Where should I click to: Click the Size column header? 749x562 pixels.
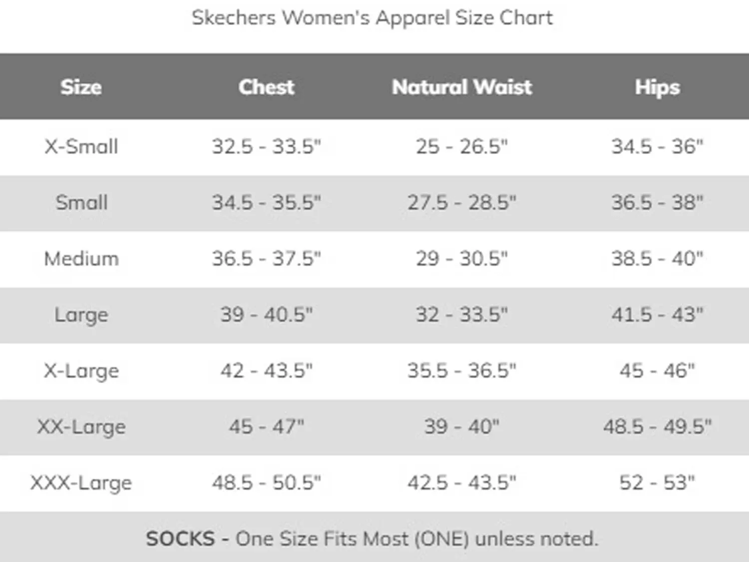(x=81, y=87)
